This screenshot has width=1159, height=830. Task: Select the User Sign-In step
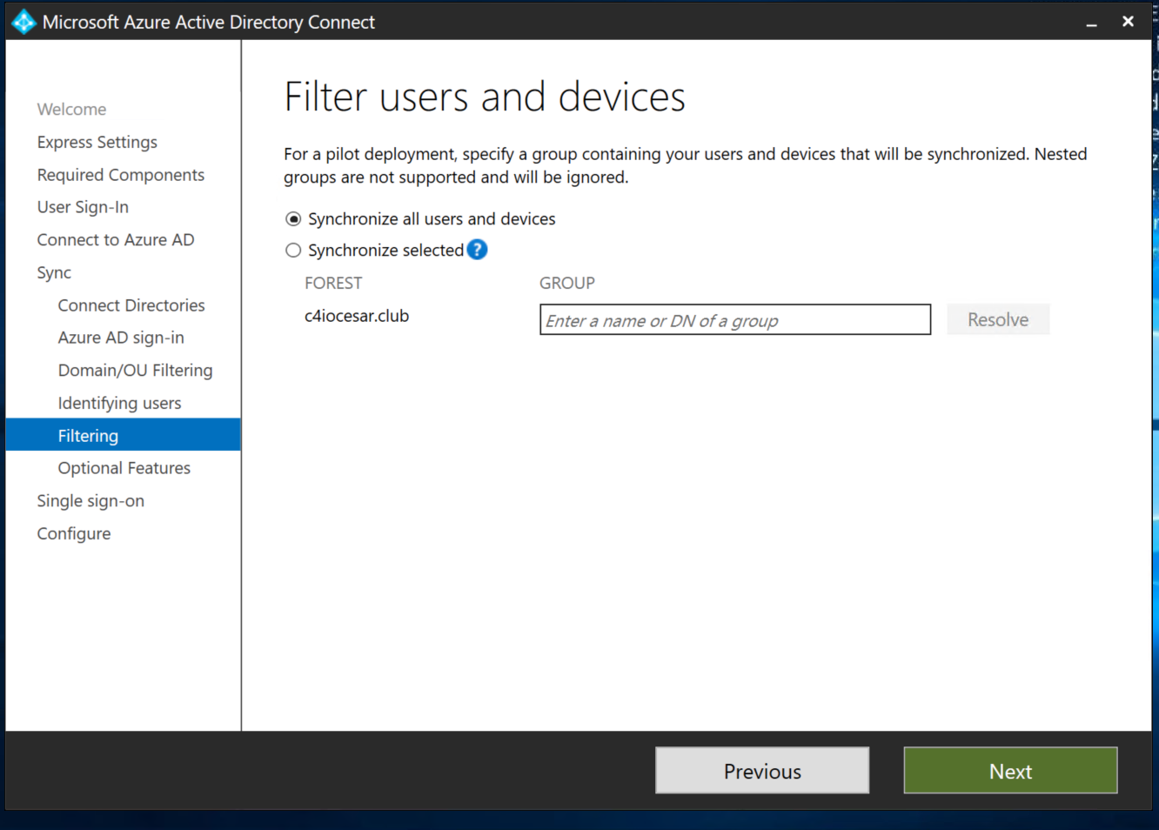83,207
